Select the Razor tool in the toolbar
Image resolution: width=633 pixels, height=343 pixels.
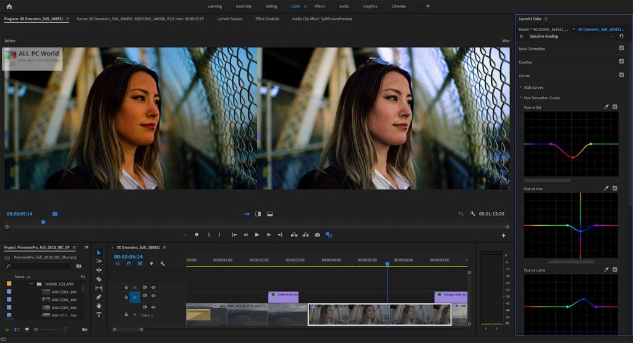[x=99, y=279]
